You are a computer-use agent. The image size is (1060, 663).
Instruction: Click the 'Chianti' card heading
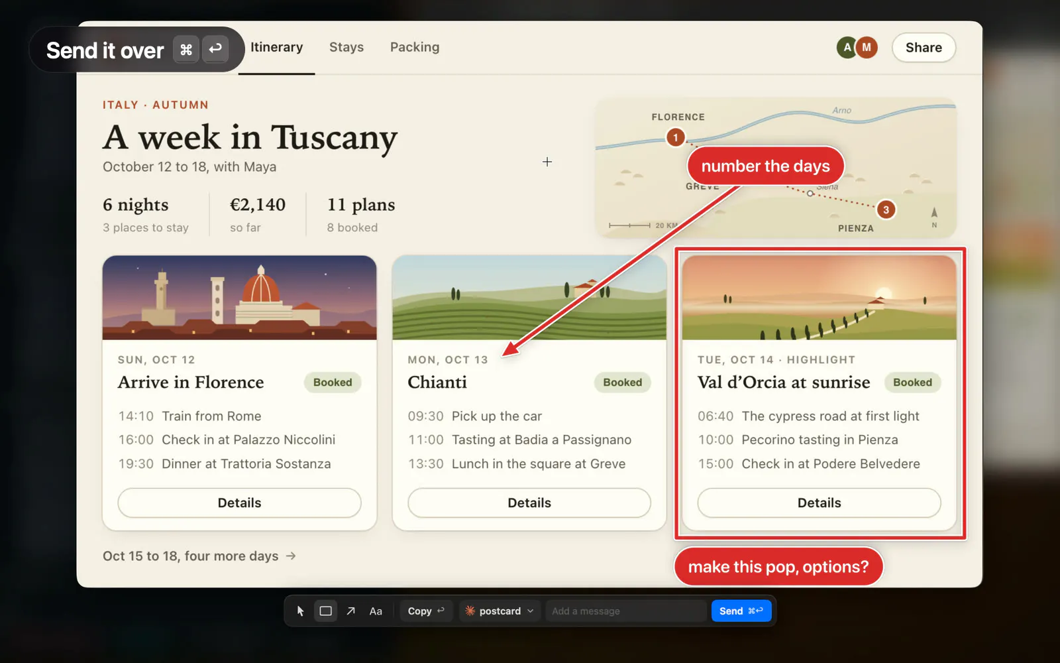(x=437, y=383)
